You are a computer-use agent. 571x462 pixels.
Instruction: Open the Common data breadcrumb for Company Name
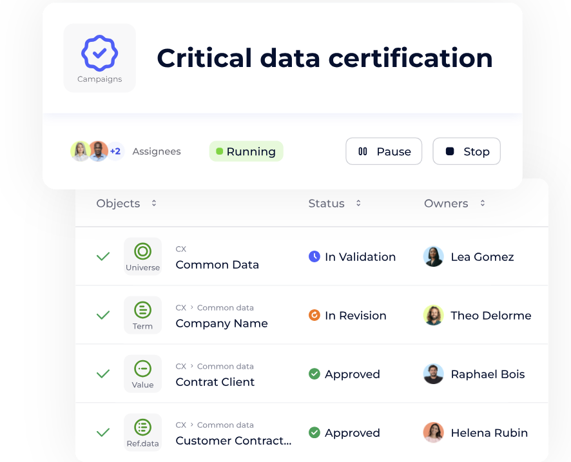tap(226, 307)
